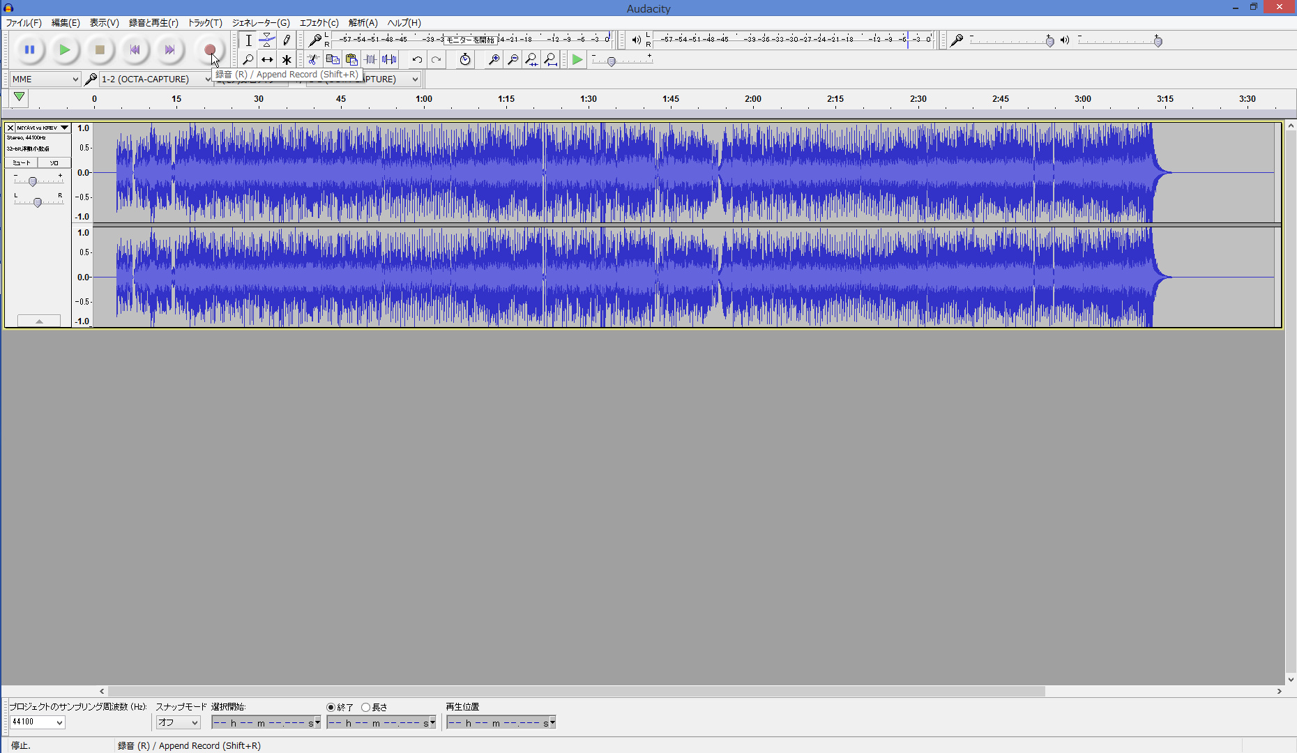Toggle the ミュート button on the track
Viewport: 1297px width, 753px height.
[x=21, y=162]
